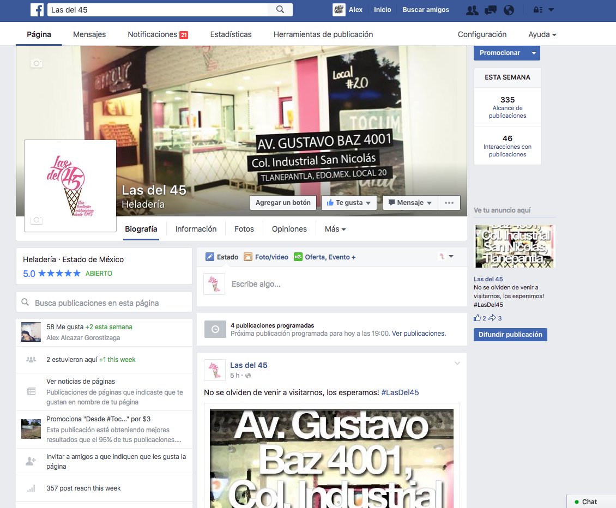Select the Información tab

pos(196,229)
